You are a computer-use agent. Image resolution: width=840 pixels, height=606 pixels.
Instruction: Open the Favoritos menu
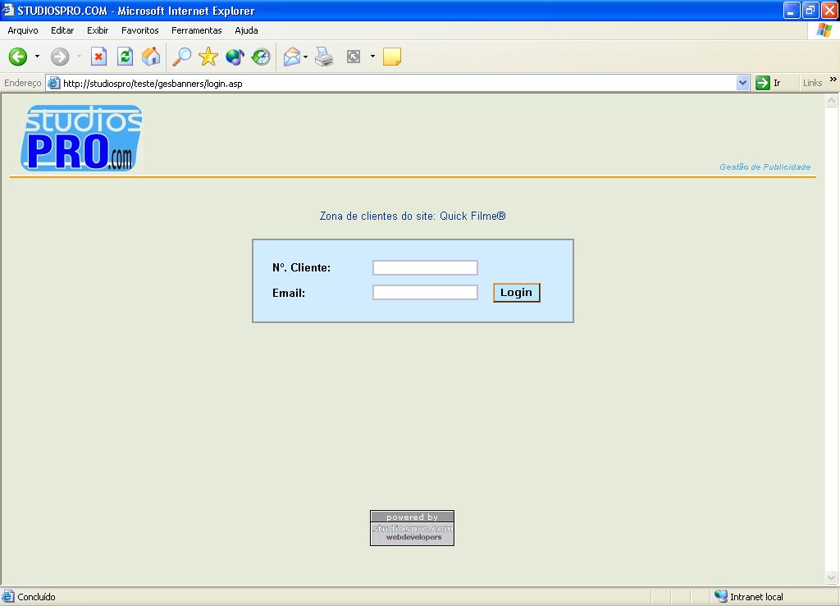pos(140,30)
